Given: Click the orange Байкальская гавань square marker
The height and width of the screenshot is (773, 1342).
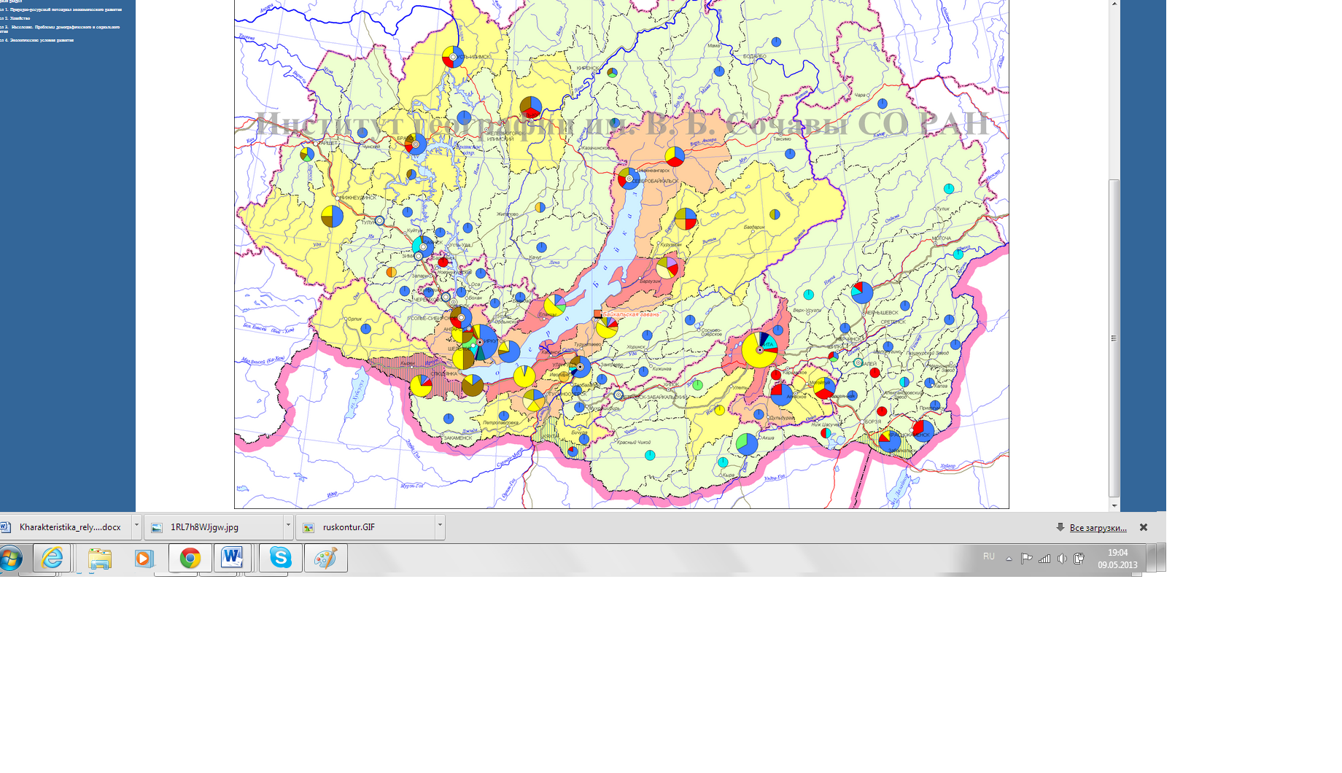Looking at the screenshot, I should [x=597, y=314].
